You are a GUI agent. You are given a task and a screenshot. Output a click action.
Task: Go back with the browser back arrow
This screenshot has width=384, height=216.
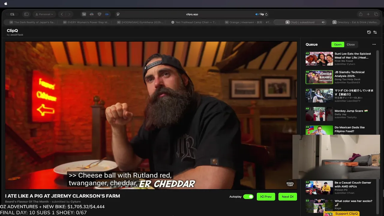click(x=62, y=14)
